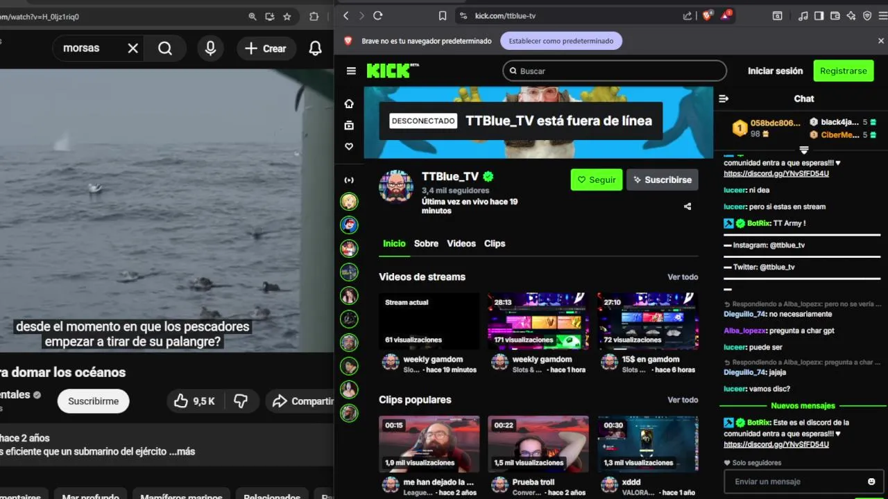
Task: Open Brave media playlist music icon
Action: tap(803, 15)
